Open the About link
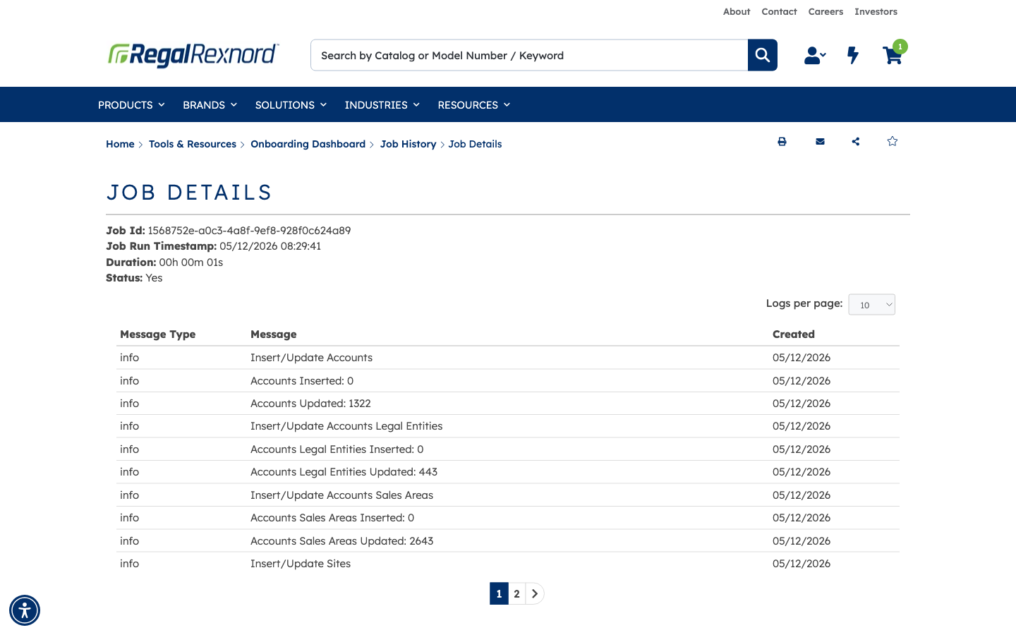 pos(737,11)
